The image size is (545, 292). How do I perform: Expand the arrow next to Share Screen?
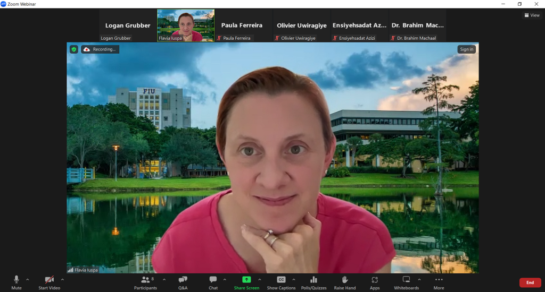click(x=260, y=279)
